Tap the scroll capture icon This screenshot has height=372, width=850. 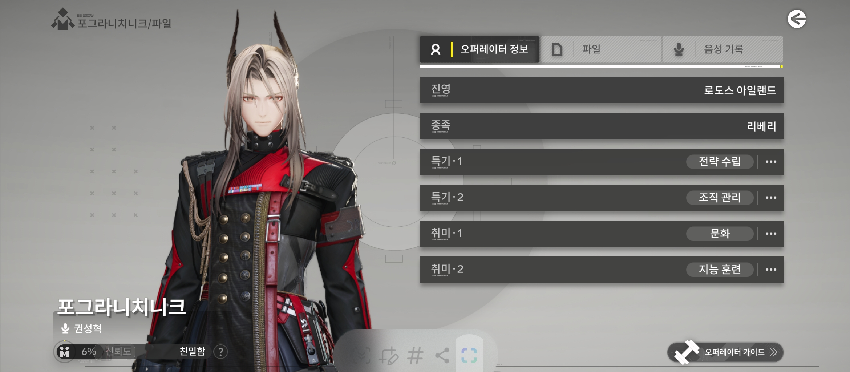click(361, 355)
